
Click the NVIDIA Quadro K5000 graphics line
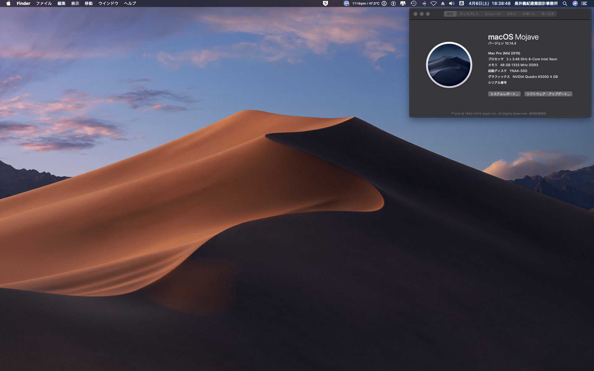523,77
